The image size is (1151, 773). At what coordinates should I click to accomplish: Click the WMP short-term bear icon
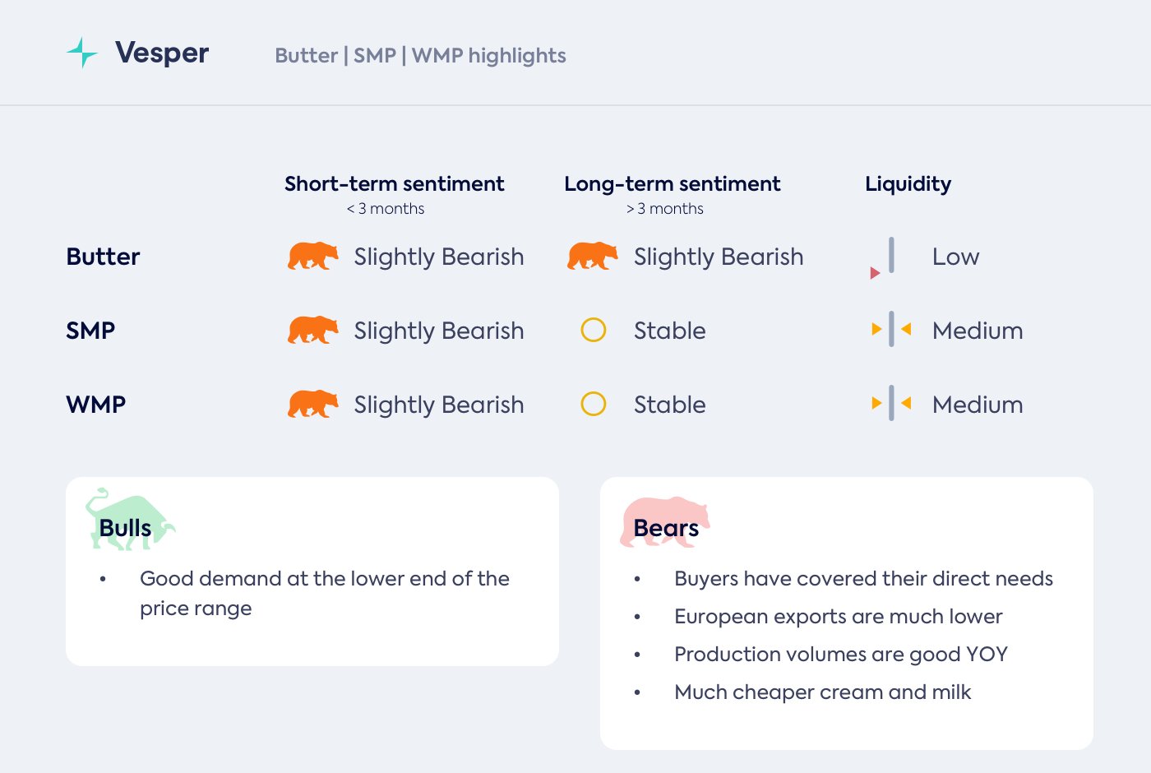tap(312, 405)
